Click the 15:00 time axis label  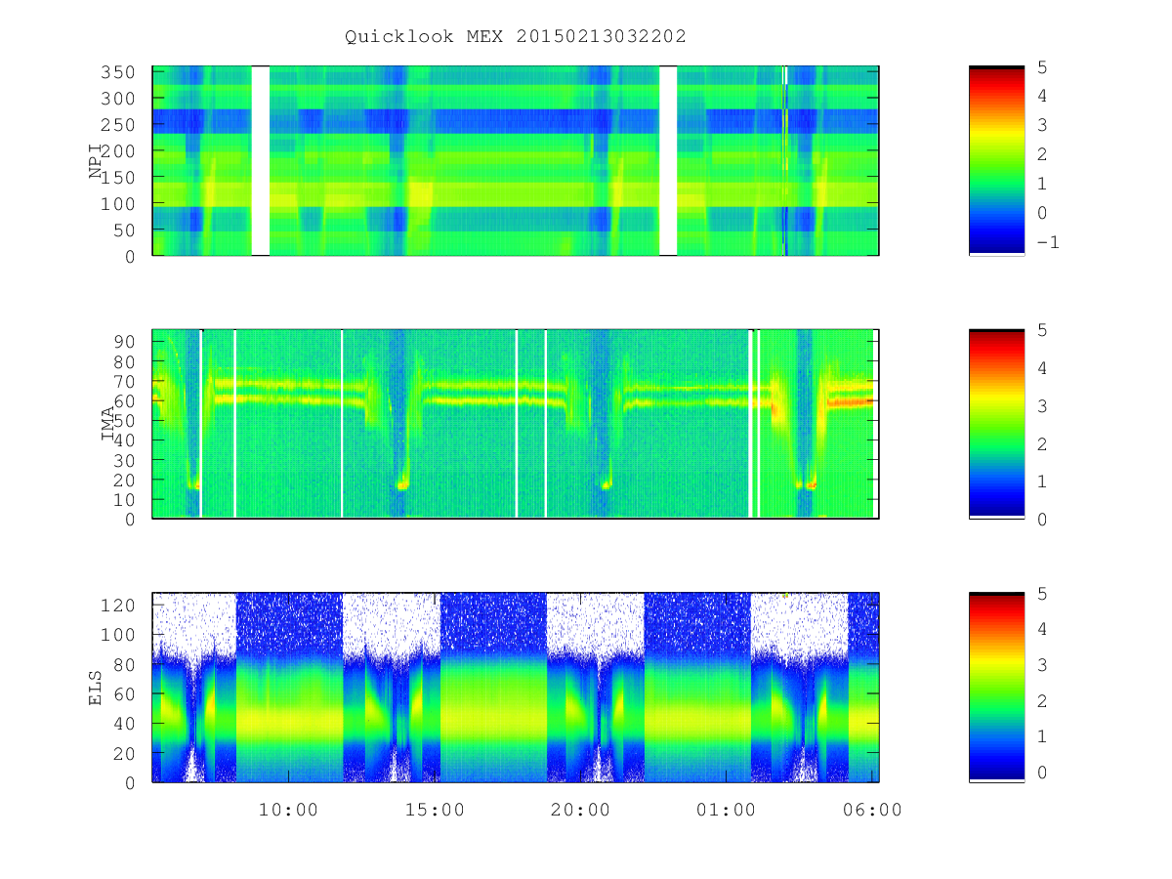coord(436,810)
